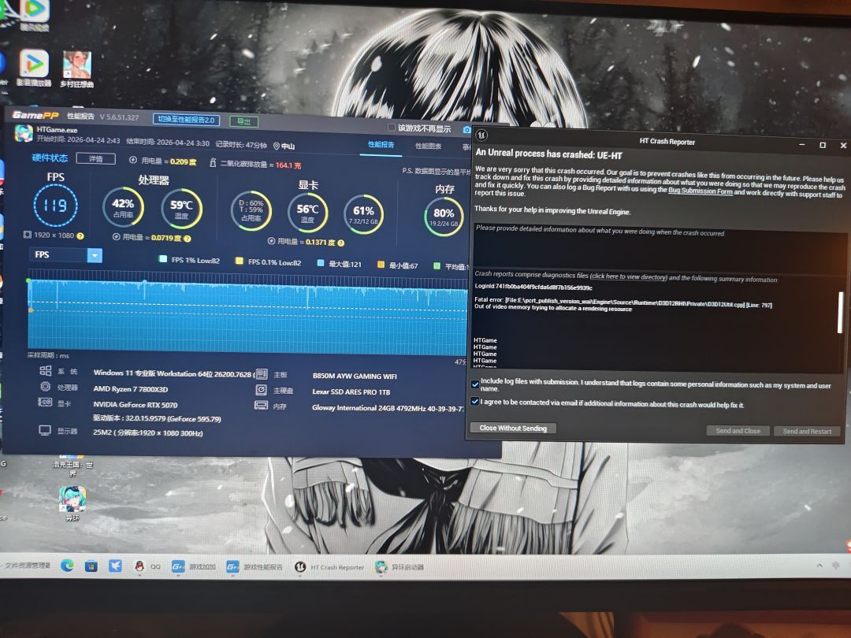Click the GPU 56℃ temperature gauge
The image size is (851, 638).
[307, 212]
